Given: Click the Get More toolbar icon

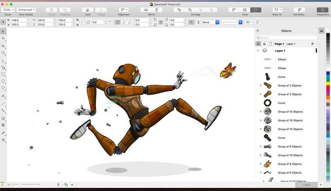Looking at the screenshot, I should point(299,10).
